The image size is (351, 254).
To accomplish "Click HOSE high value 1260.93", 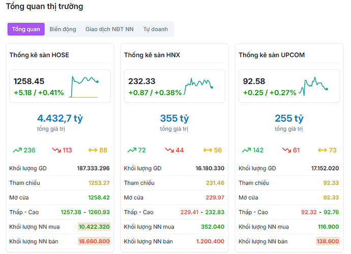I will click(99, 212).
